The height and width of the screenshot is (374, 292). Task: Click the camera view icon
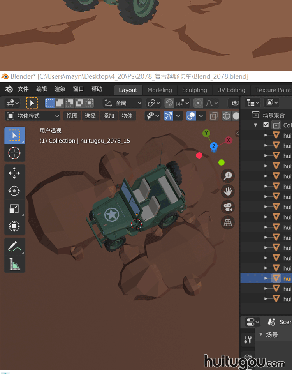click(x=228, y=206)
